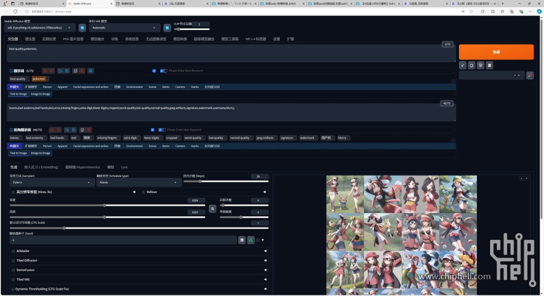This screenshot has width=544, height=296.
Task: Click the first blue document icon in the positive prompt toolbar
Action: (61, 71)
